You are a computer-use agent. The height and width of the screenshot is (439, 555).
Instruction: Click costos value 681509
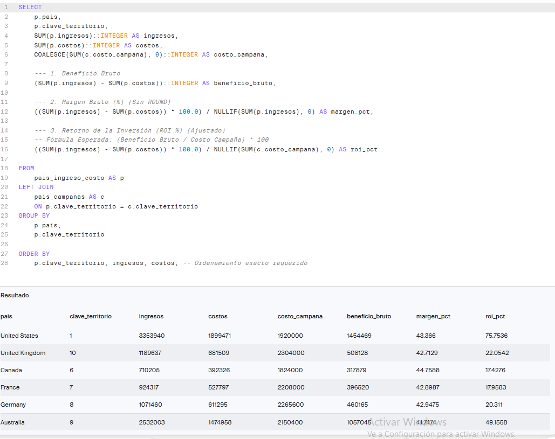point(219,353)
